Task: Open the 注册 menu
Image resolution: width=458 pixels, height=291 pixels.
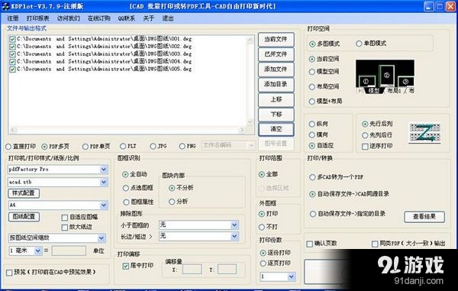Action: tap(13, 18)
